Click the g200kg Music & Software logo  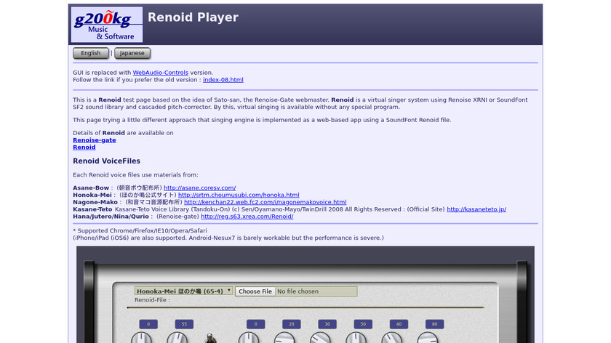coord(107,24)
